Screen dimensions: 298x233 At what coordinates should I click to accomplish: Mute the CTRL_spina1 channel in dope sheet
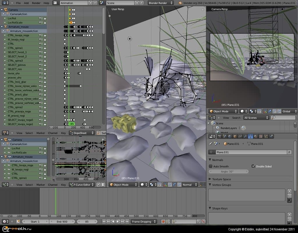click(x=40, y=48)
